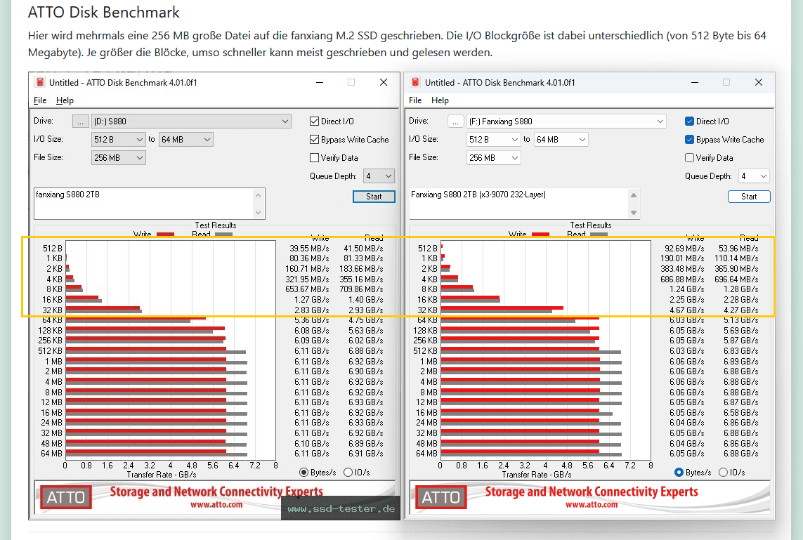
Task: Open File menu in right ATTO window
Action: [415, 100]
